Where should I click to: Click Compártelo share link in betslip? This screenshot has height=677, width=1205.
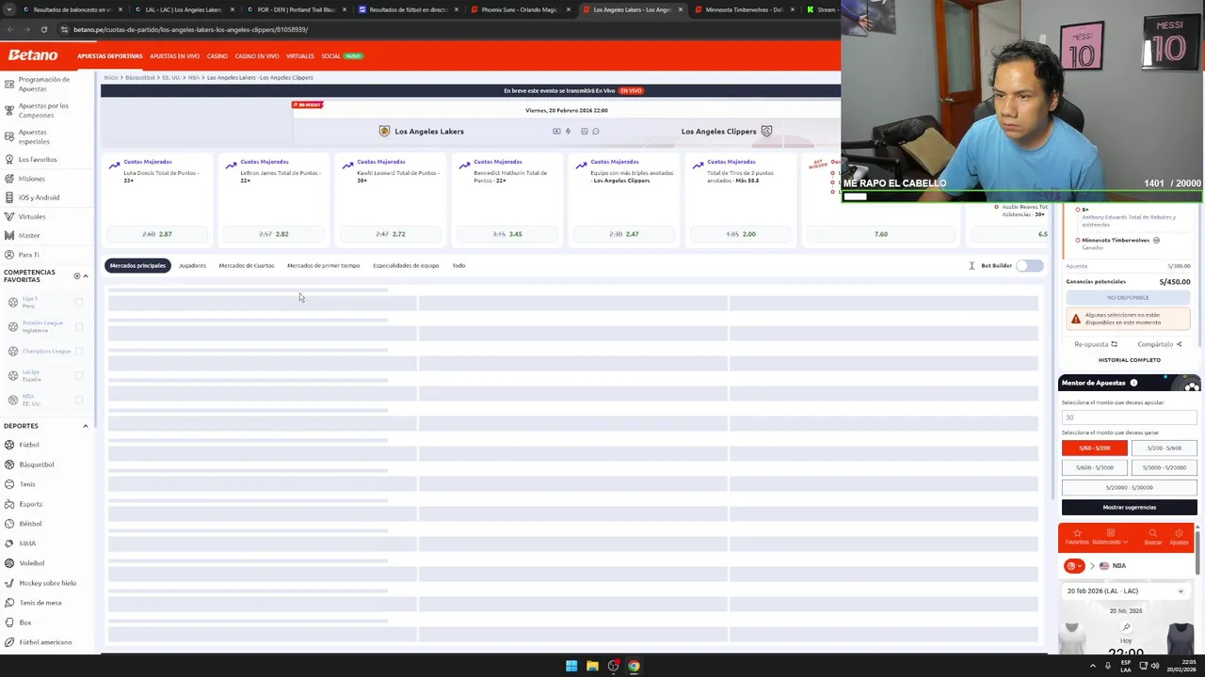pos(1159,344)
